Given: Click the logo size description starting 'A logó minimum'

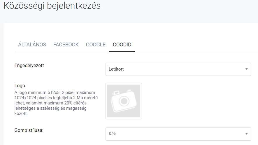Looking at the screenshot, I should (x=56, y=103).
